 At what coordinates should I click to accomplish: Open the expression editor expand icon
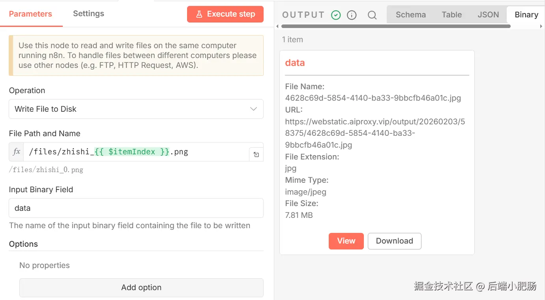pos(256,155)
